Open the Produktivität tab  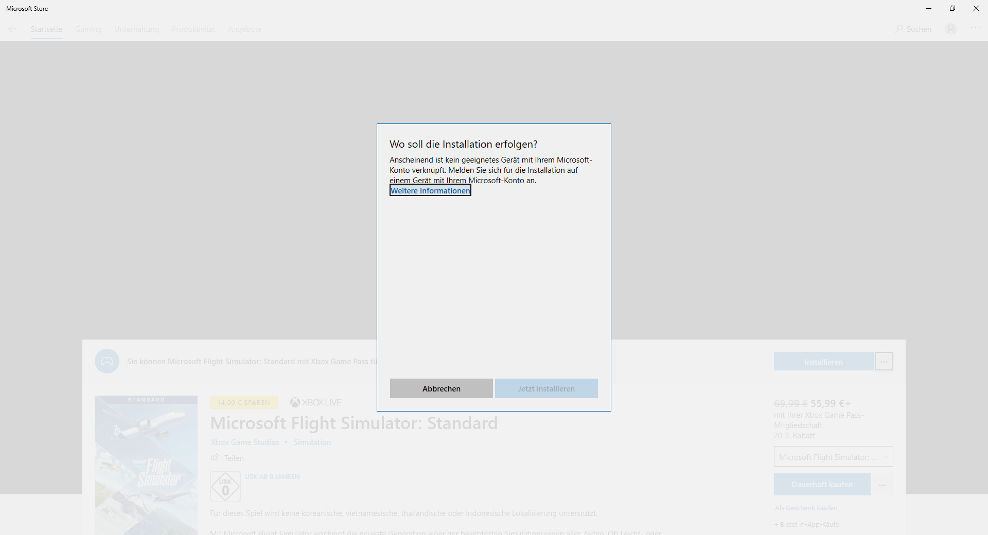point(193,29)
